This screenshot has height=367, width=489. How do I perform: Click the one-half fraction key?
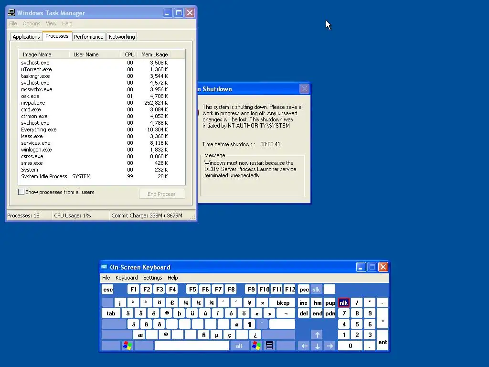tap(198, 302)
